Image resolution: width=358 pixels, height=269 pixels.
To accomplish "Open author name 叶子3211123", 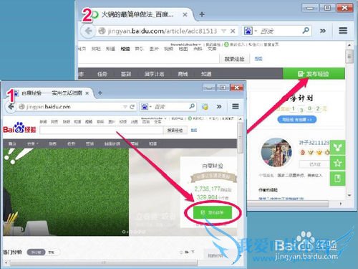I will point(314,143).
